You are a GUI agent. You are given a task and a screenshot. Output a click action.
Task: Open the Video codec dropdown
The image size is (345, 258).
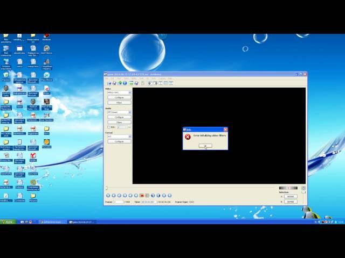(119, 92)
